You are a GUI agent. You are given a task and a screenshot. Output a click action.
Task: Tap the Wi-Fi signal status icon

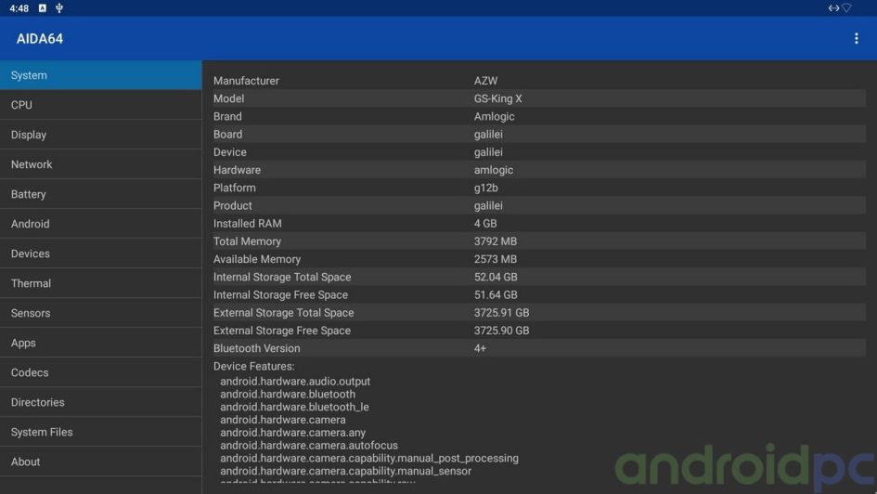846,7
